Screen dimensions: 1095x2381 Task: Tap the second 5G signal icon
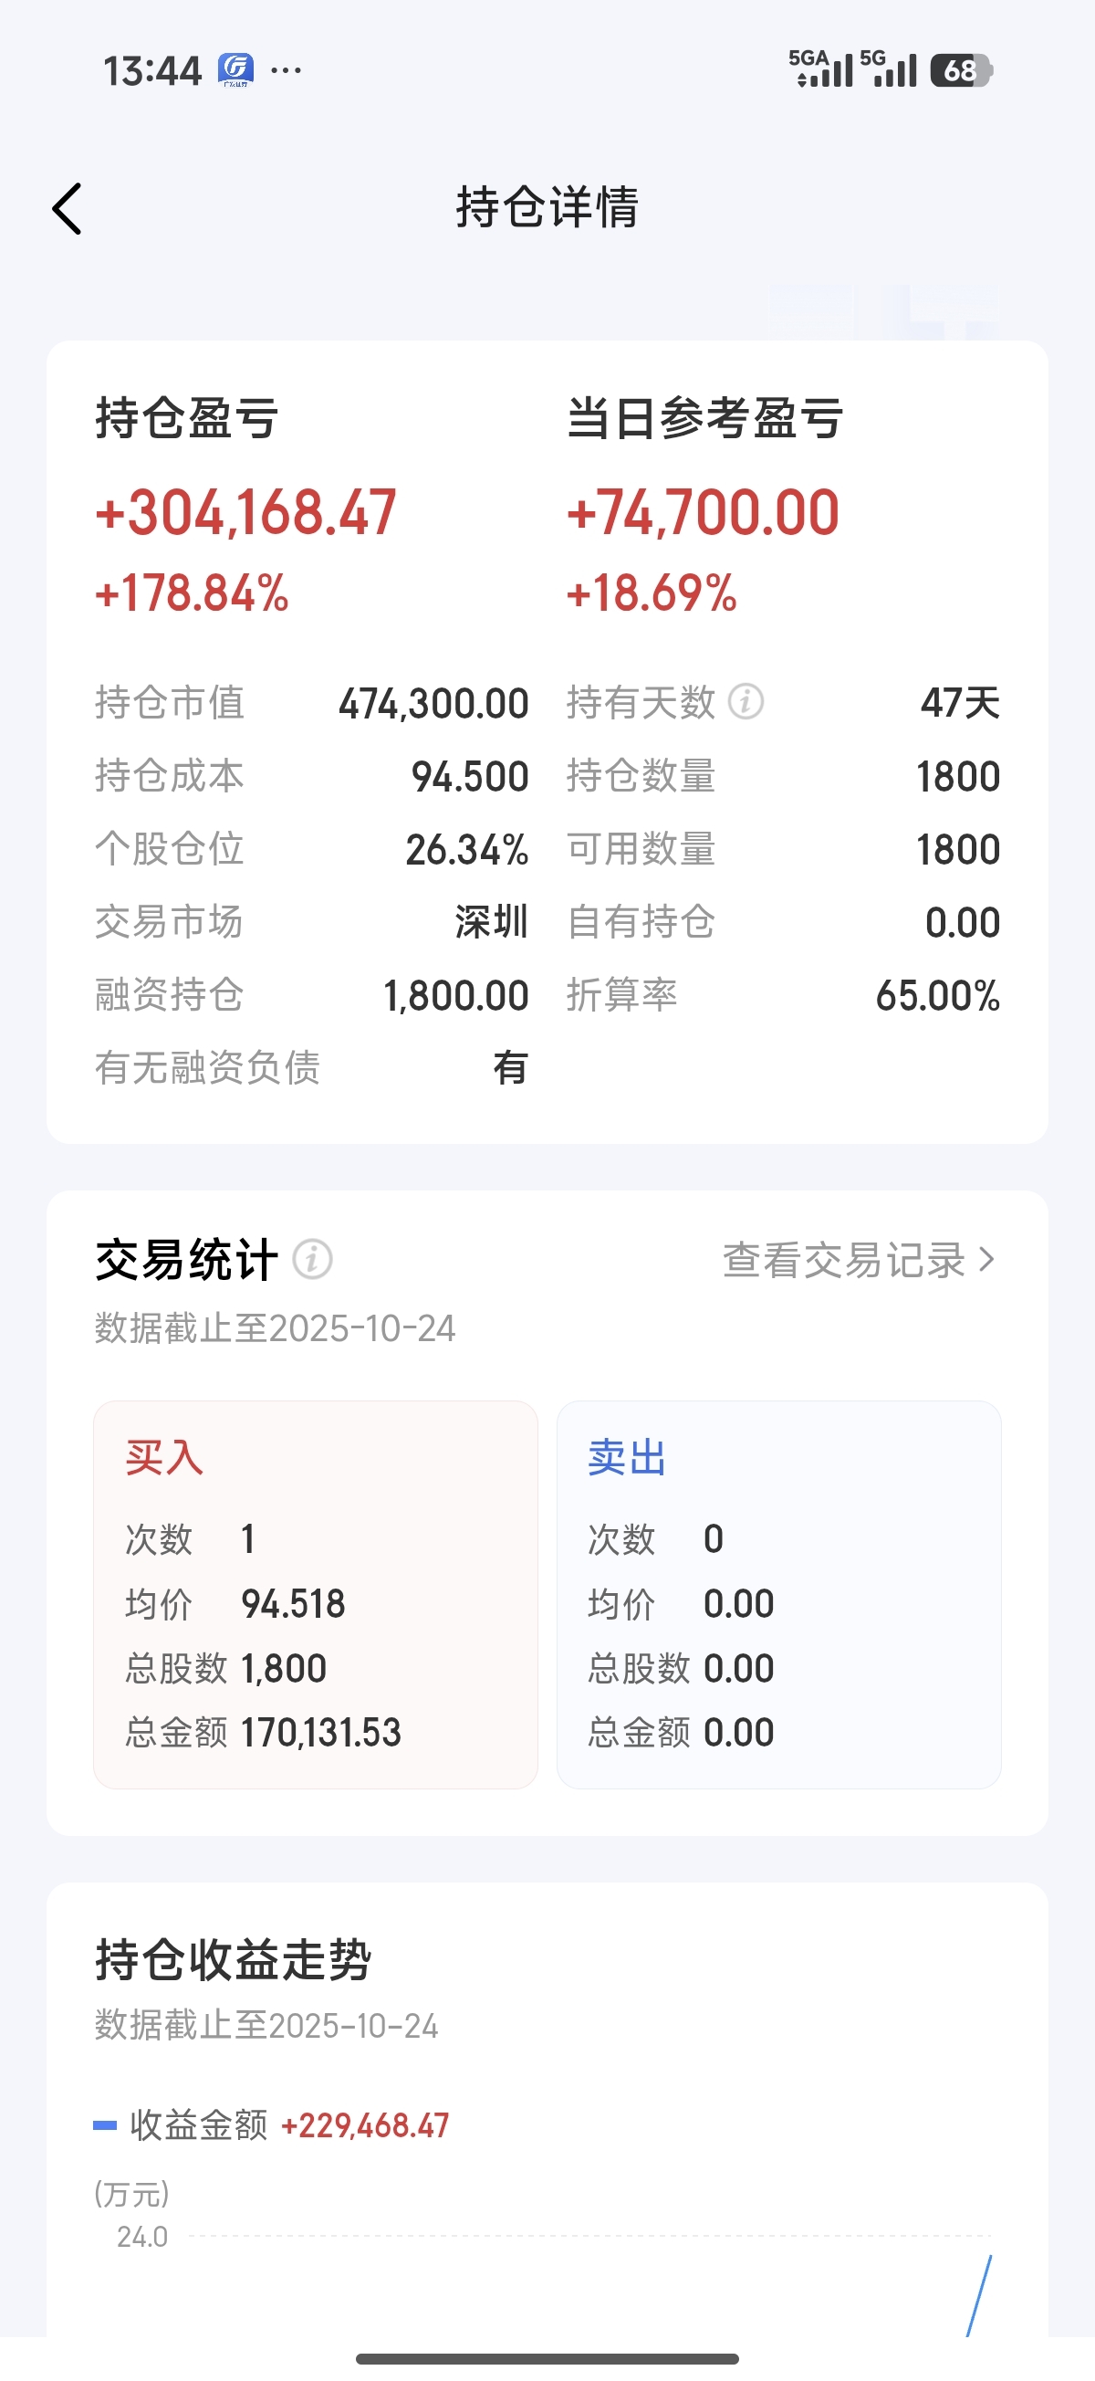888,69
